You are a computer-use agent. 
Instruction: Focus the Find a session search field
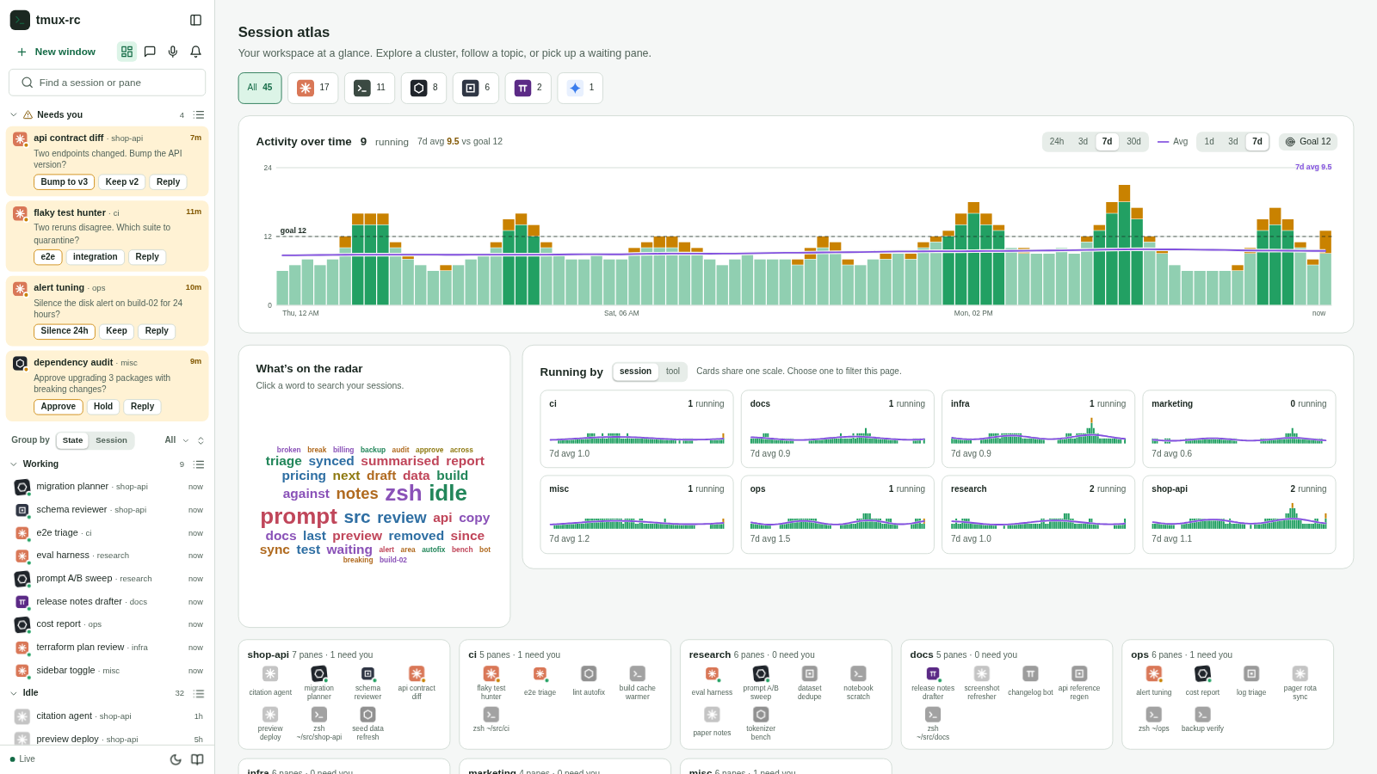coord(107,83)
